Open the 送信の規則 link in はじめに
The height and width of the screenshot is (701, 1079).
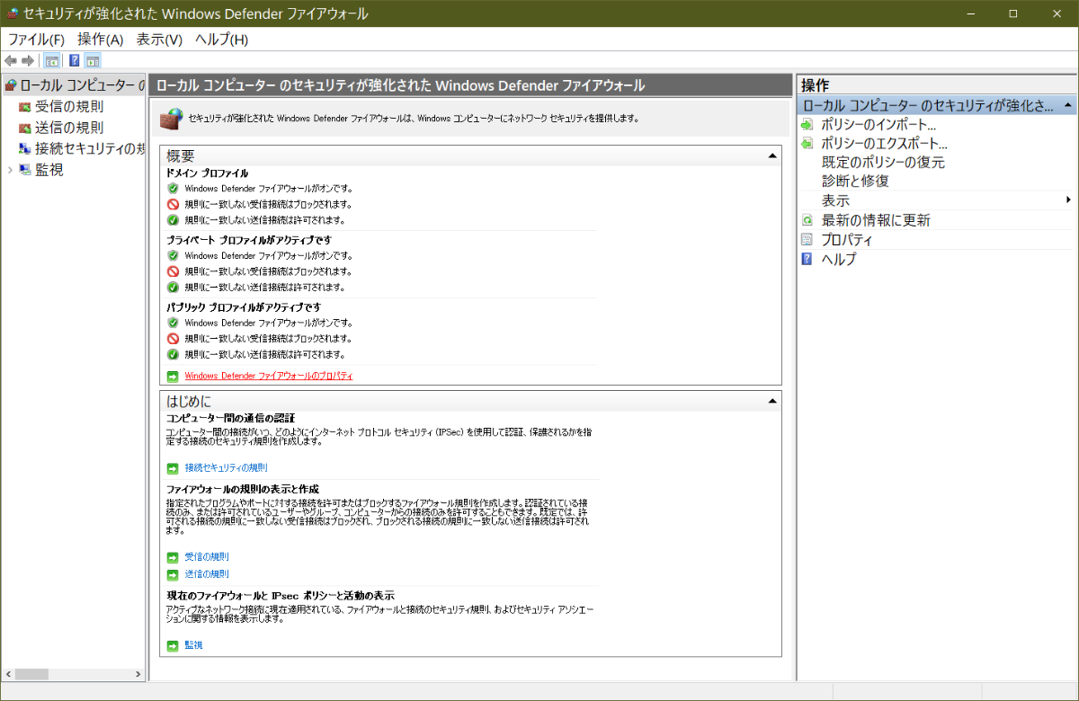[207, 574]
